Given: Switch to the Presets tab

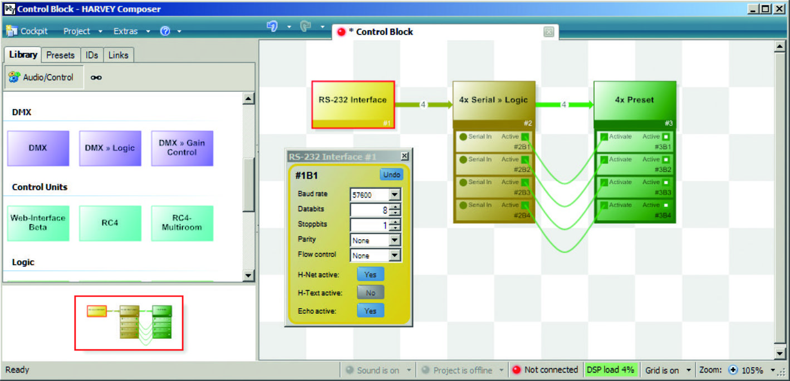Looking at the screenshot, I should coord(61,55).
